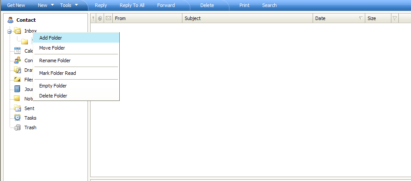Click the envelope read-status column header
This screenshot has width=411, height=181.
point(108,18)
